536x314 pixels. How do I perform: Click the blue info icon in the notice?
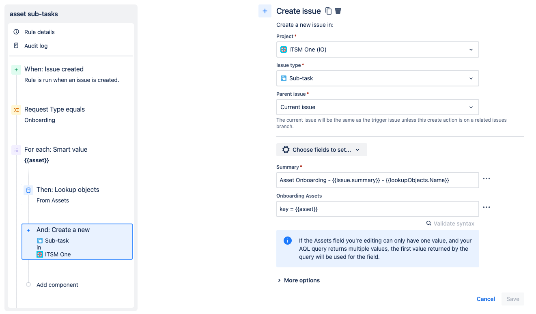[x=288, y=241]
